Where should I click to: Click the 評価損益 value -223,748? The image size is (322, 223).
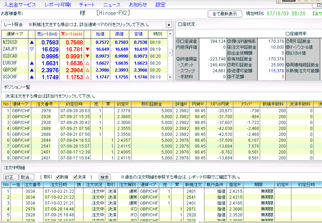tap(217, 59)
